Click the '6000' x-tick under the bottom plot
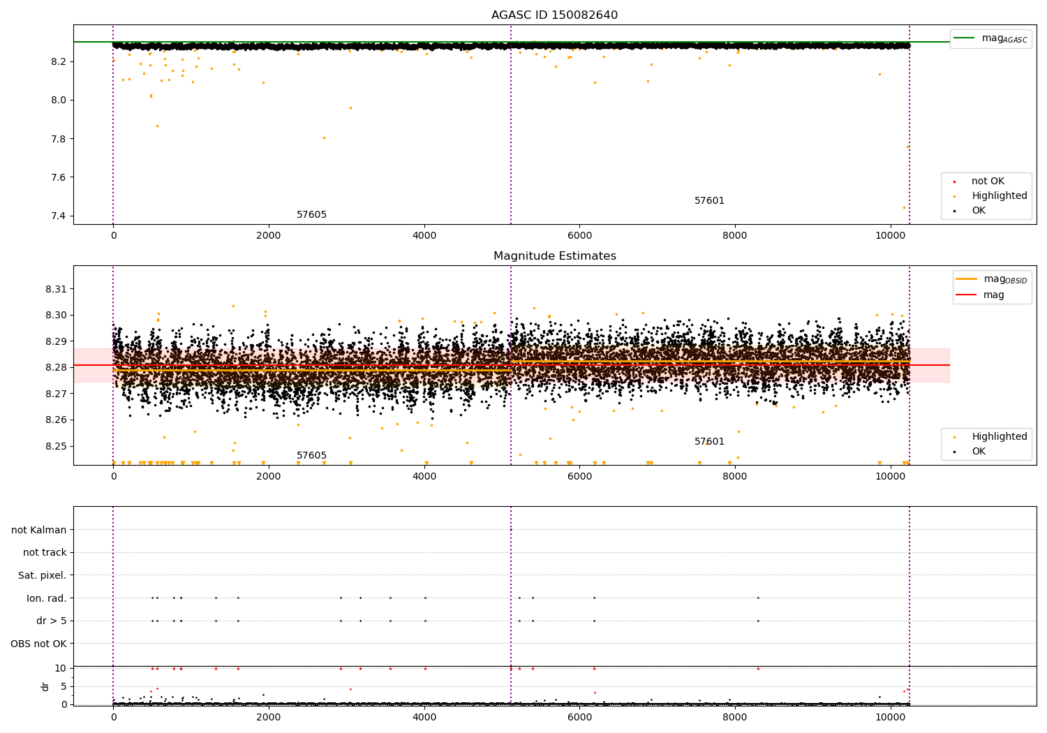The height and width of the screenshot is (733, 1047). [579, 718]
